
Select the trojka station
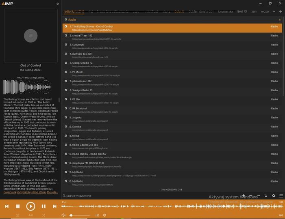tap(172, 137)
